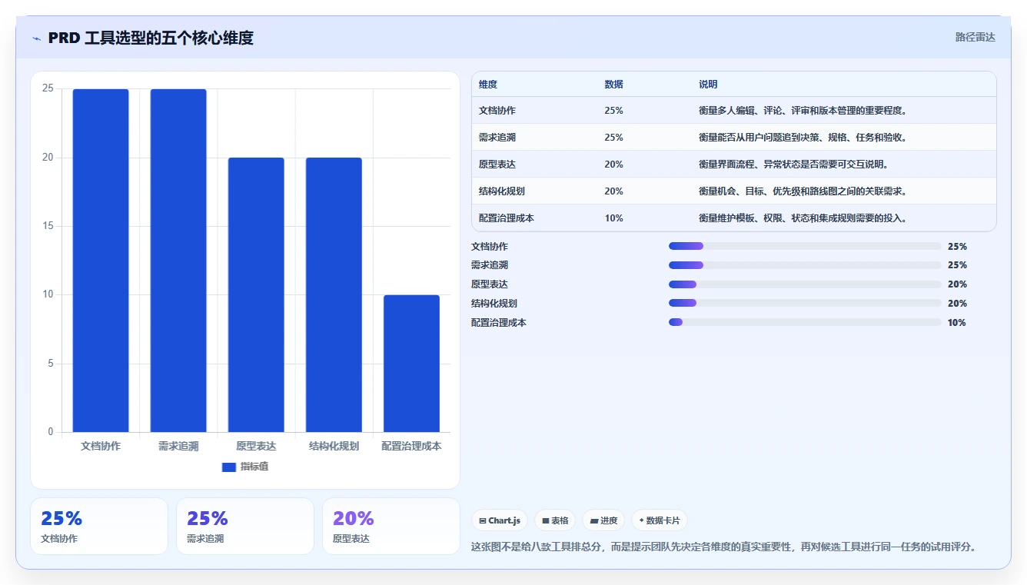Click the 需求追溯 progress bar
The height and width of the screenshot is (585, 1027).
coord(805,265)
